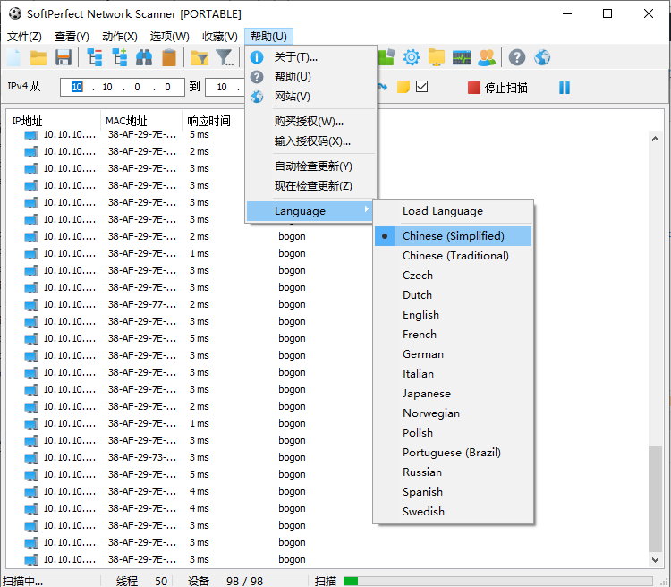Pause the scan with pause icon
This screenshot has height=587, width=671.
pyautogui.click(x=565, y=88)
